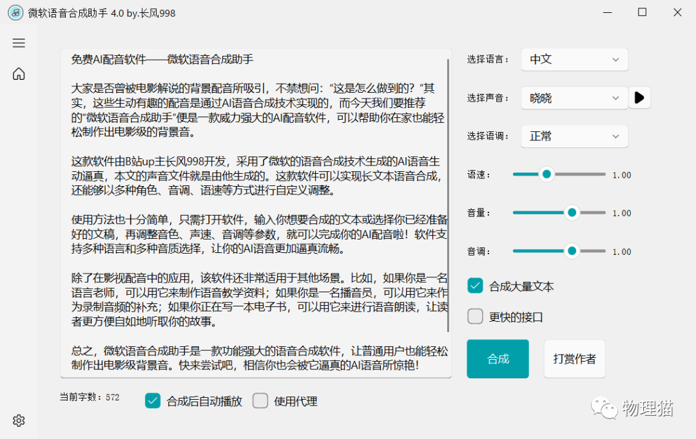Screen dimensions: 696x439
Task: Click the 合成 synthesize button
Action: pyautogui.click(x=498, y=359)
